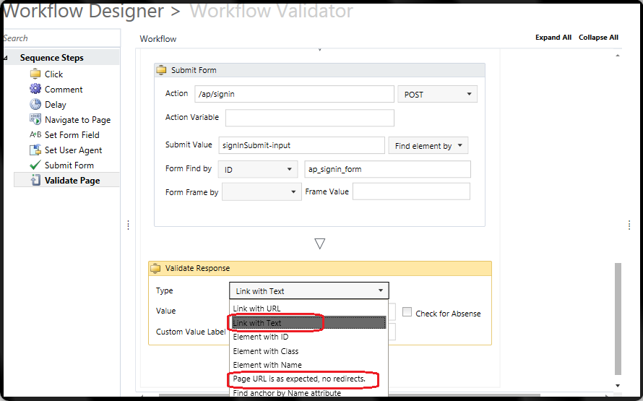Select the Submit Form step label
This screenshot has height=401, width=643.
point(69,165)
